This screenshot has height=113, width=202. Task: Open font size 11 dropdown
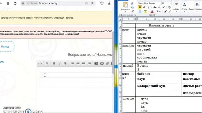[170, 3]
